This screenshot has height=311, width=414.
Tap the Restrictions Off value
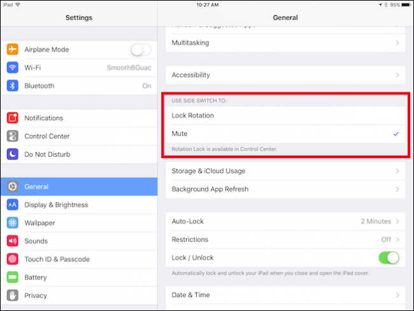point(386,240)
